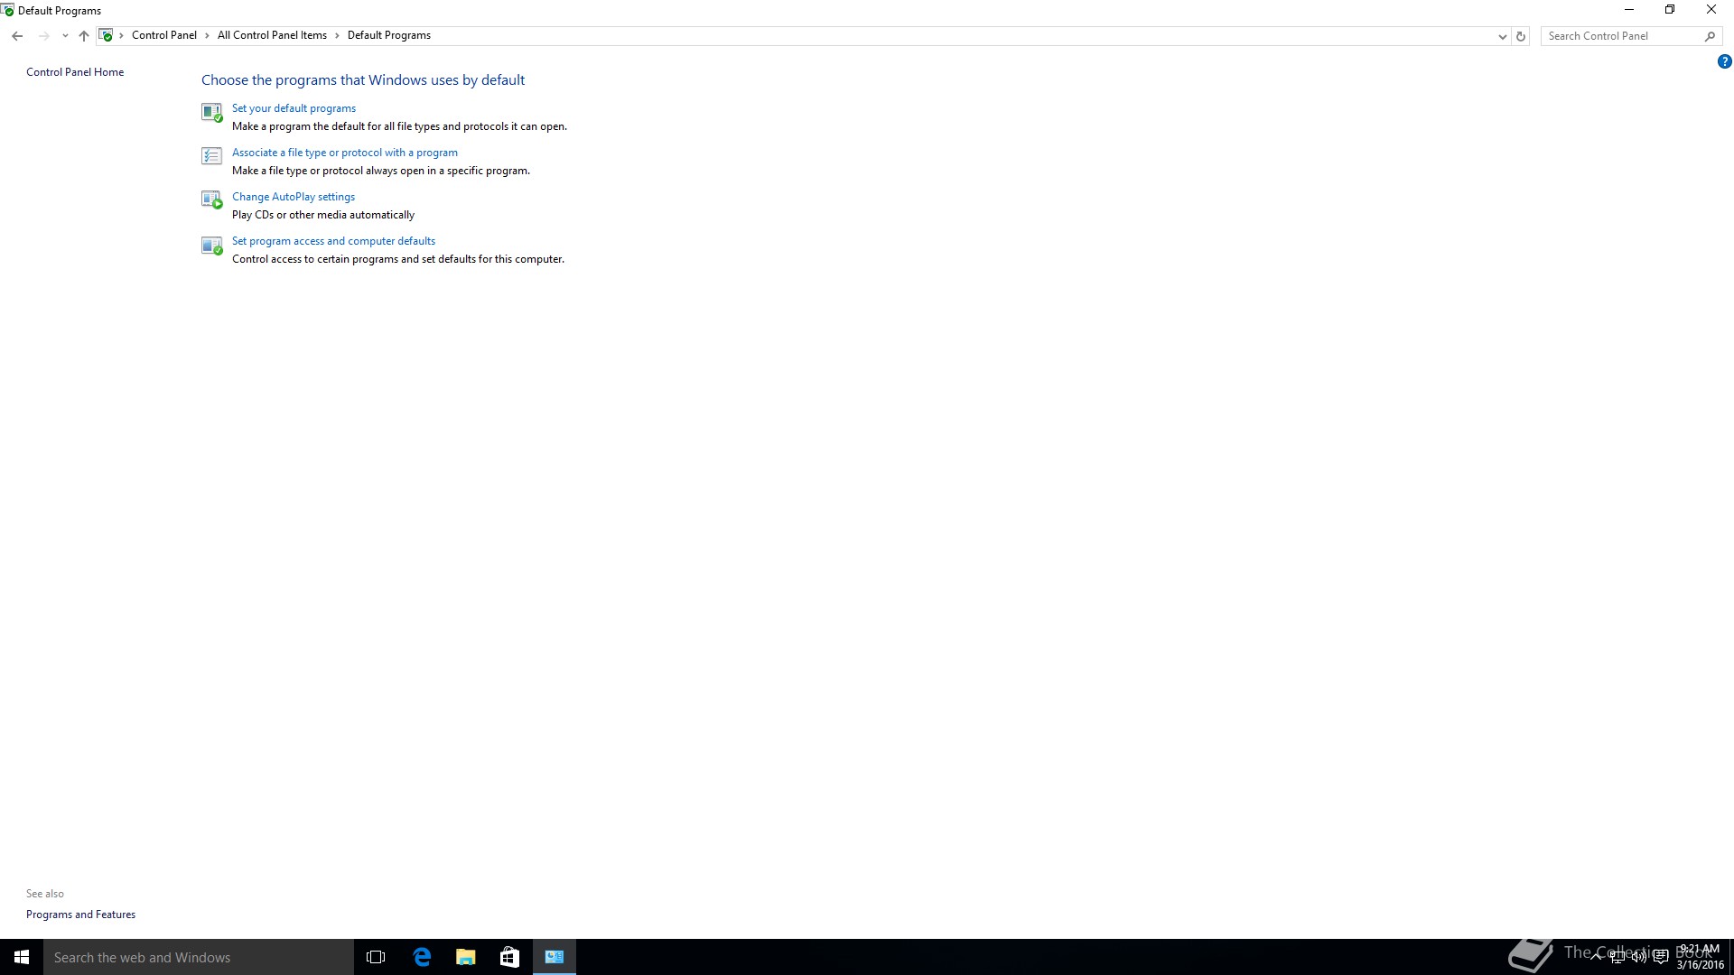Expand the recent locations dropdown arrow

(x=65, y=36)
